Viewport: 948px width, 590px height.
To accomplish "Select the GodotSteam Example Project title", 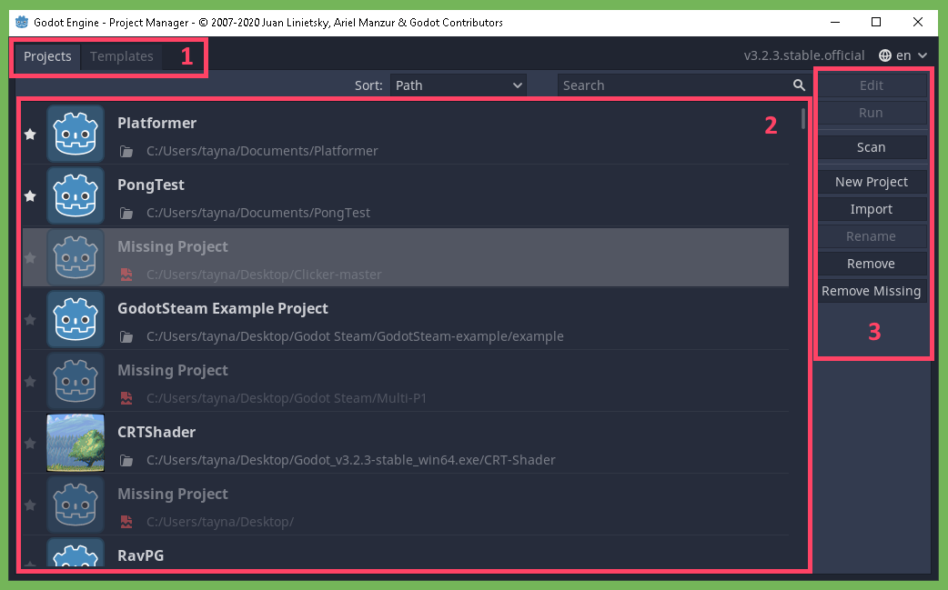I will point(223,308).
